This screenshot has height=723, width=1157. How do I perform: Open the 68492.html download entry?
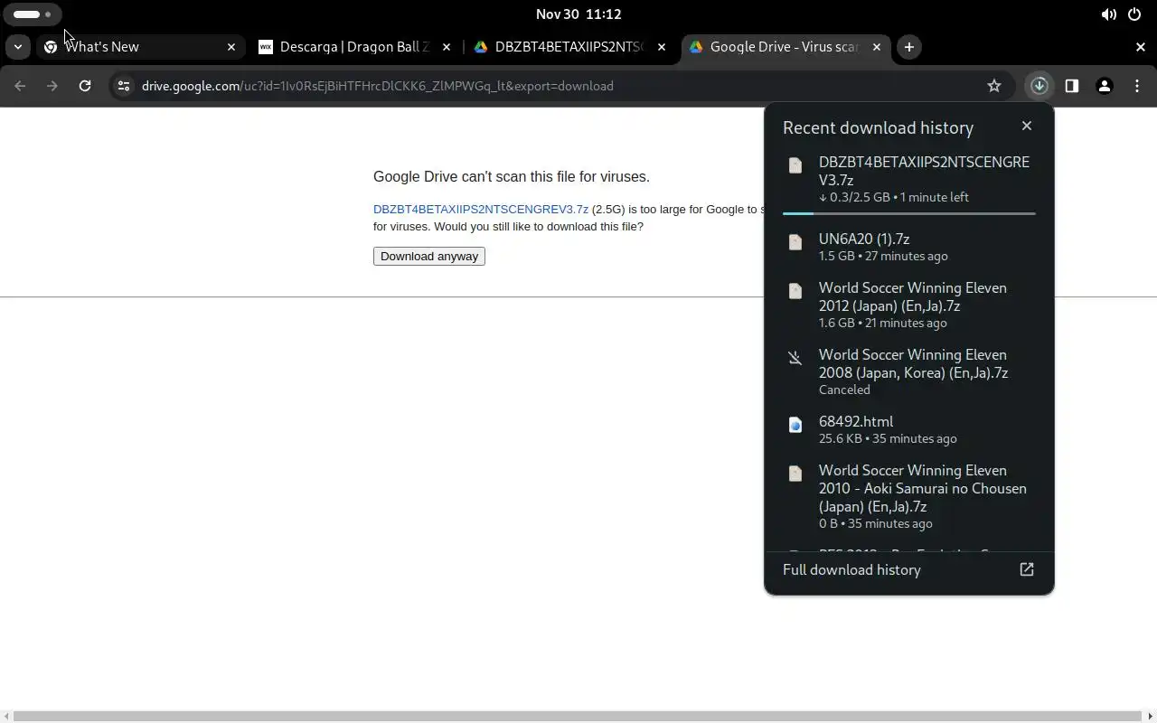click(x=909, y=429)
